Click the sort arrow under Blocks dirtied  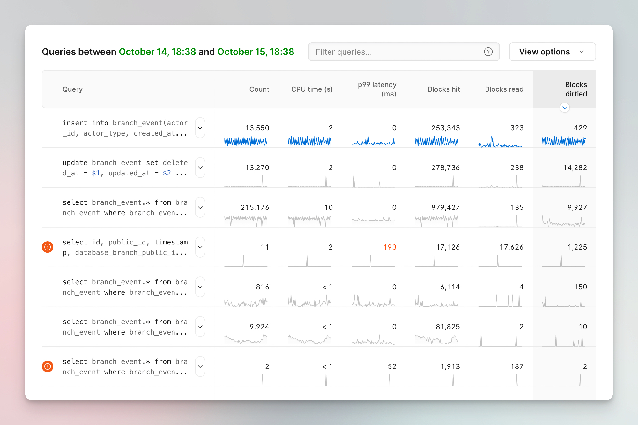565,108
